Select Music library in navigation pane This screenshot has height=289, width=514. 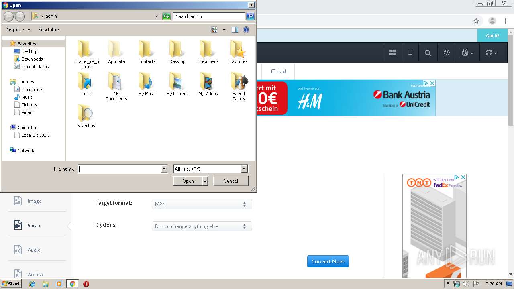pyautogui.click(x=23, y=97)
